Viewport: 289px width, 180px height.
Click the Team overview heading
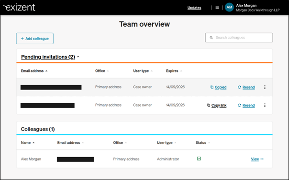pyautogui.click(x=144, y=24)
